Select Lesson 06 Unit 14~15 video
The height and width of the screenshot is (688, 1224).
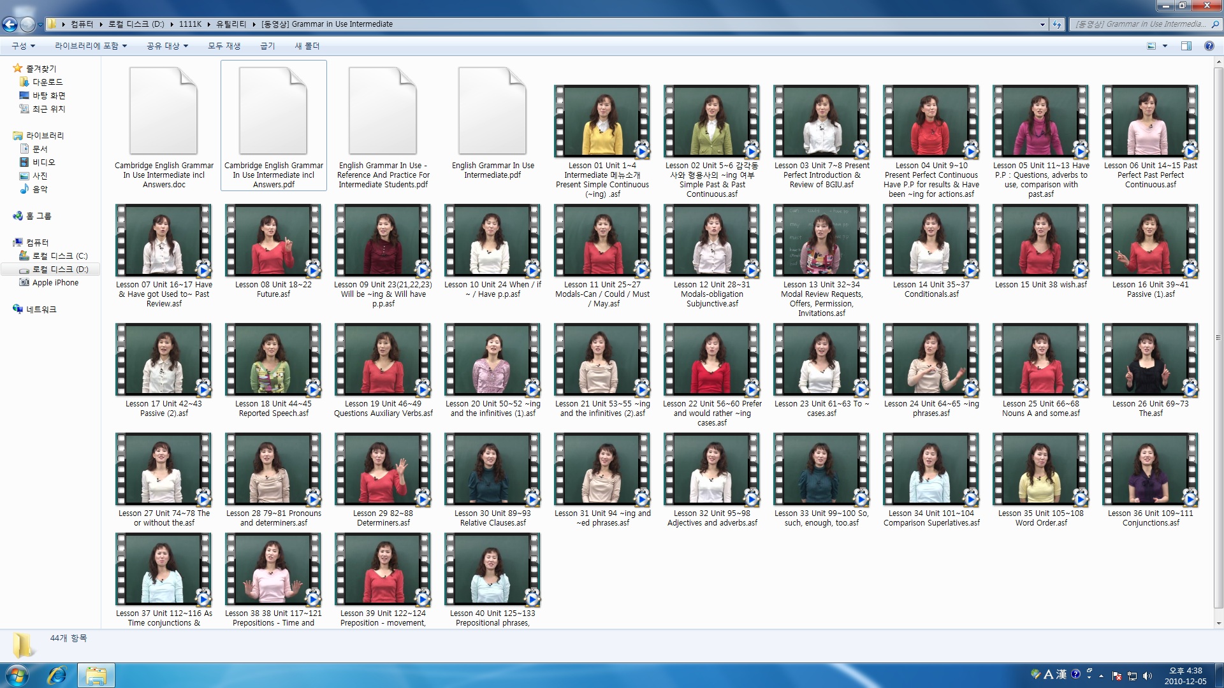coord(1151,121)
